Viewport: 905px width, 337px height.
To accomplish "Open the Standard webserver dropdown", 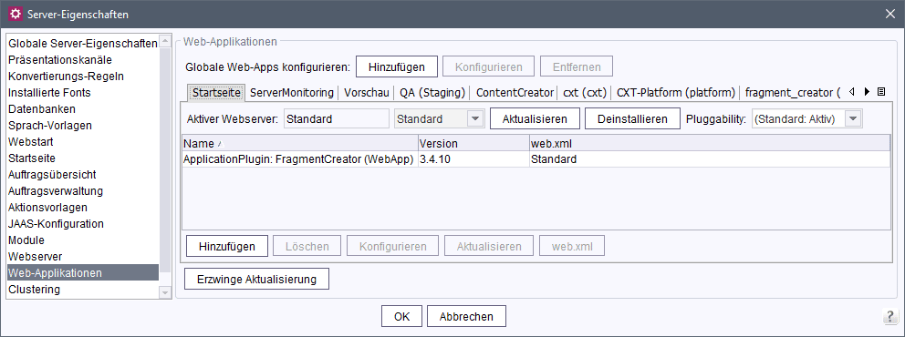I will coord(475,119).
